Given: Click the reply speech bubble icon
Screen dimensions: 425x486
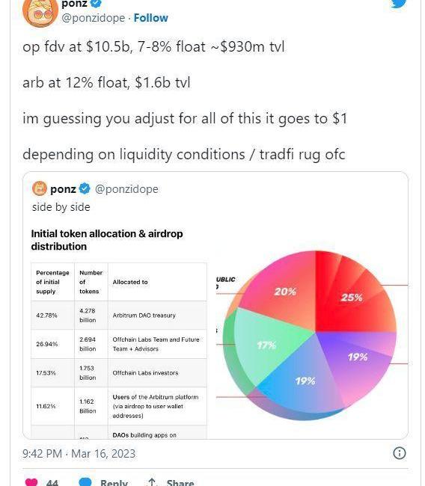Looking at the screenshot, I should (85, 482).
